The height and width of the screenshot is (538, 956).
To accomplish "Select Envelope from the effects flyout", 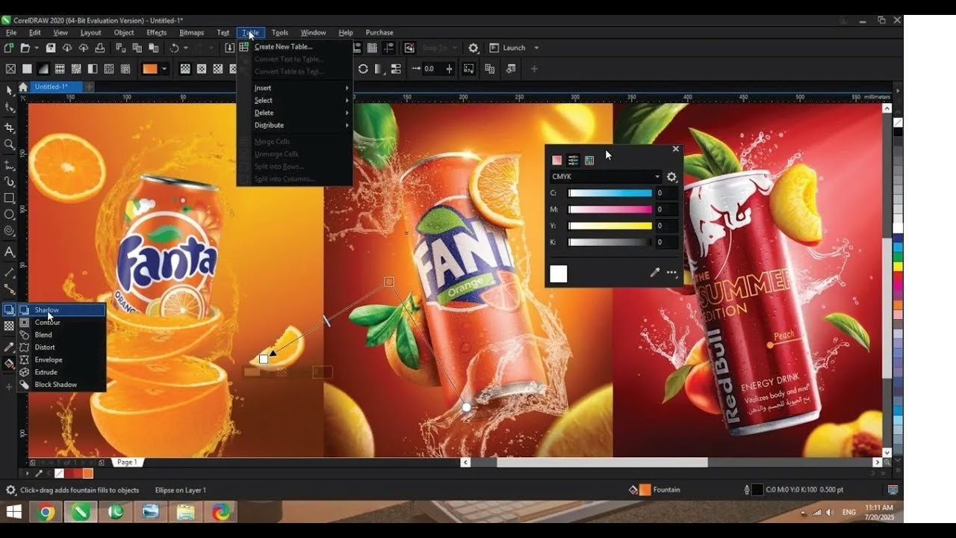I will [61, 359].
